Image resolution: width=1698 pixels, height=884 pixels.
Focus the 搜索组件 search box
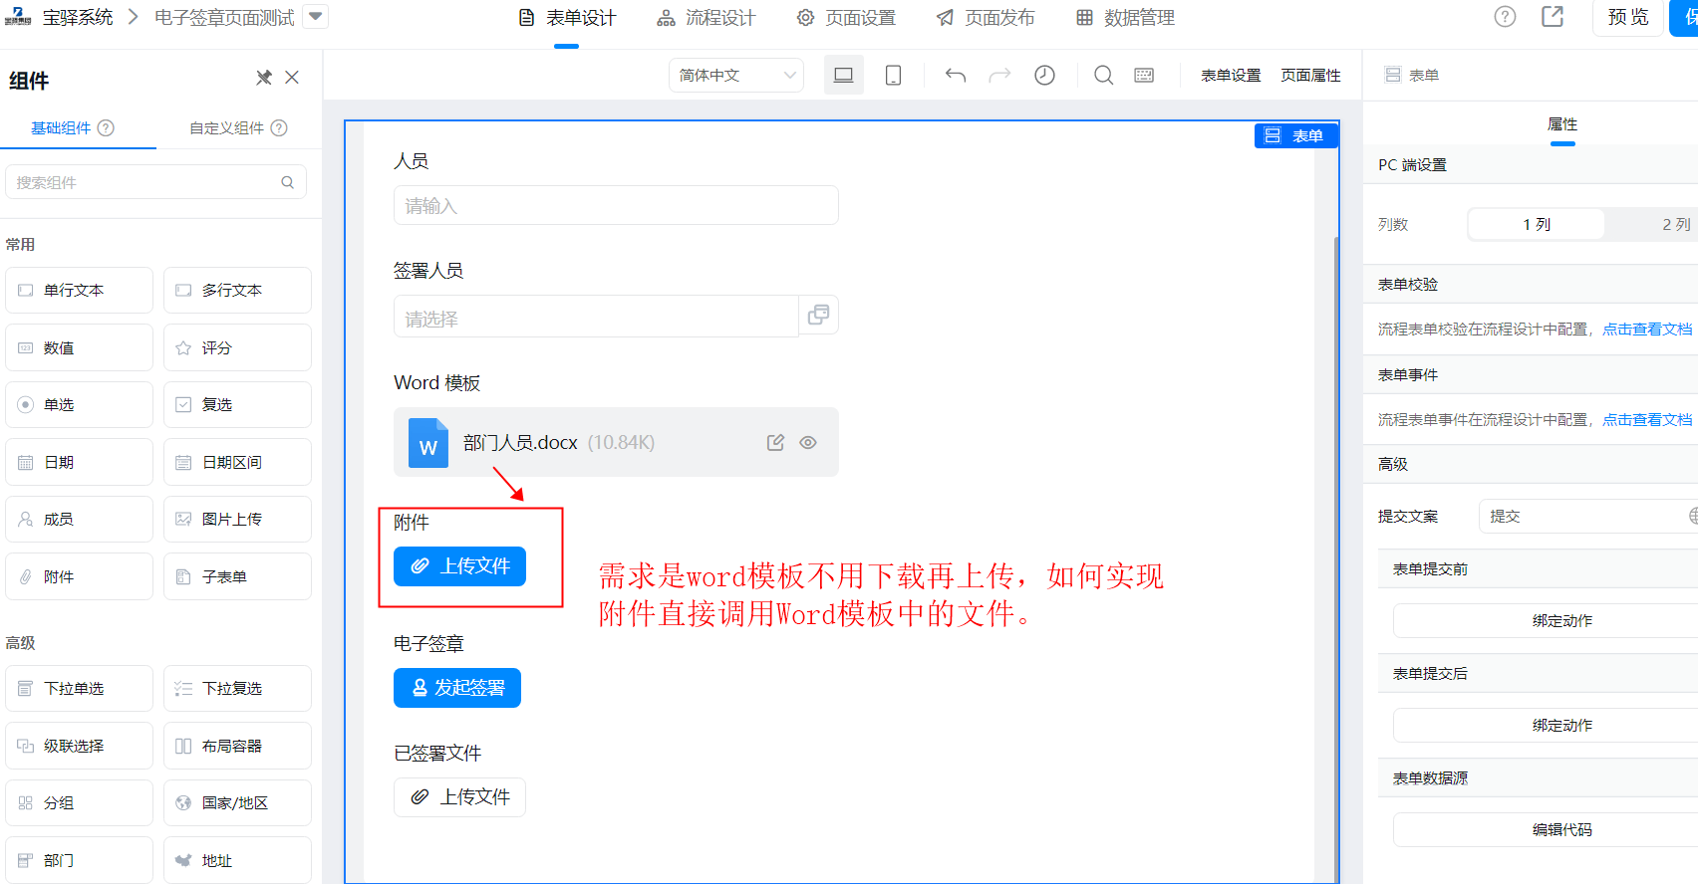[x=155, y=182]
